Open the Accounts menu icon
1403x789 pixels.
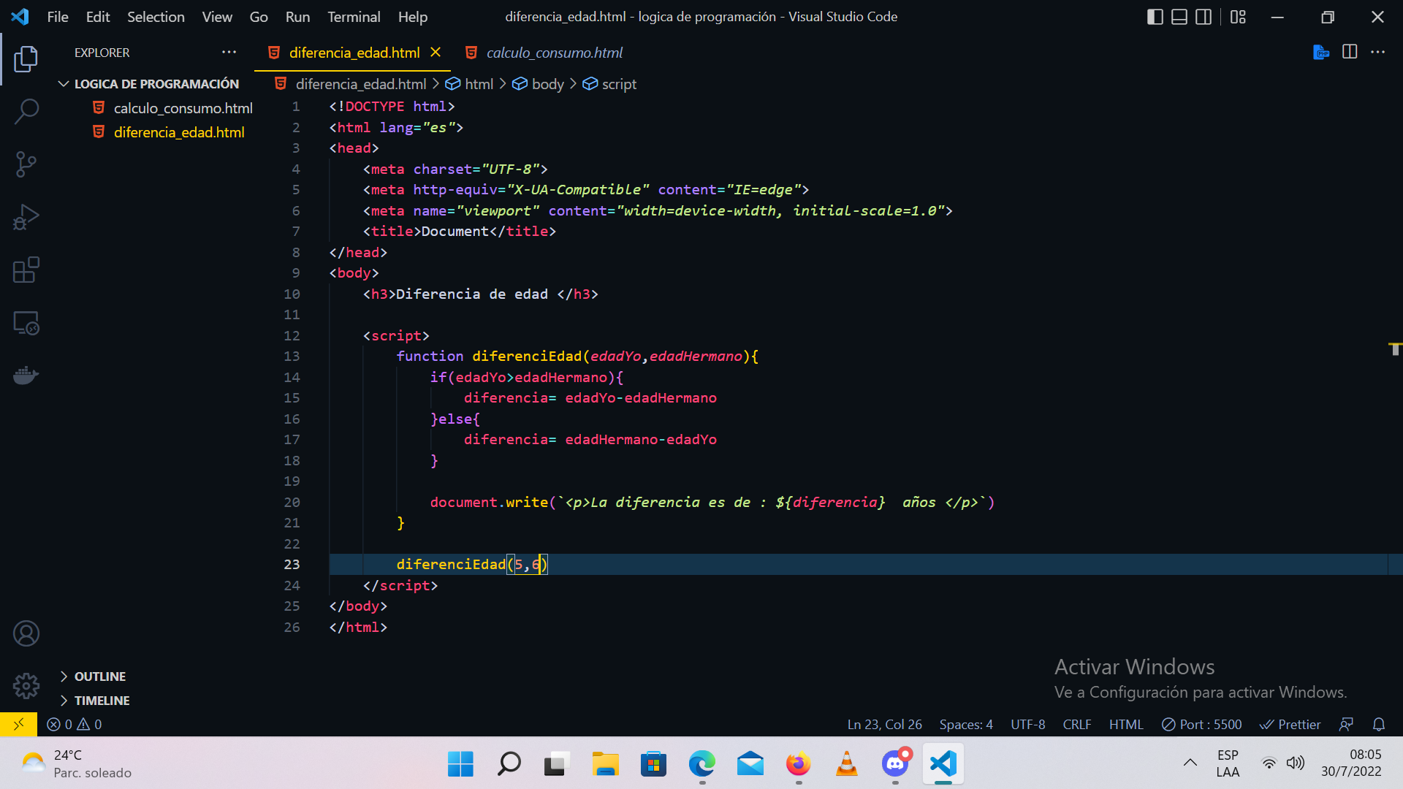[26, 633]
